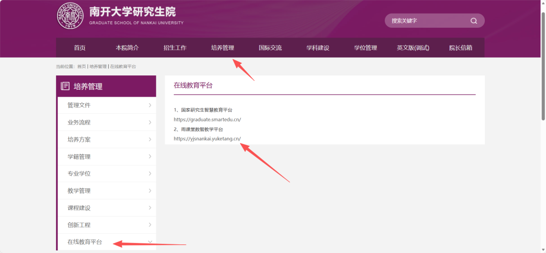Open the 本院简介 navigation item
This screenshot has width=546, height=253.
coord(127,48)
